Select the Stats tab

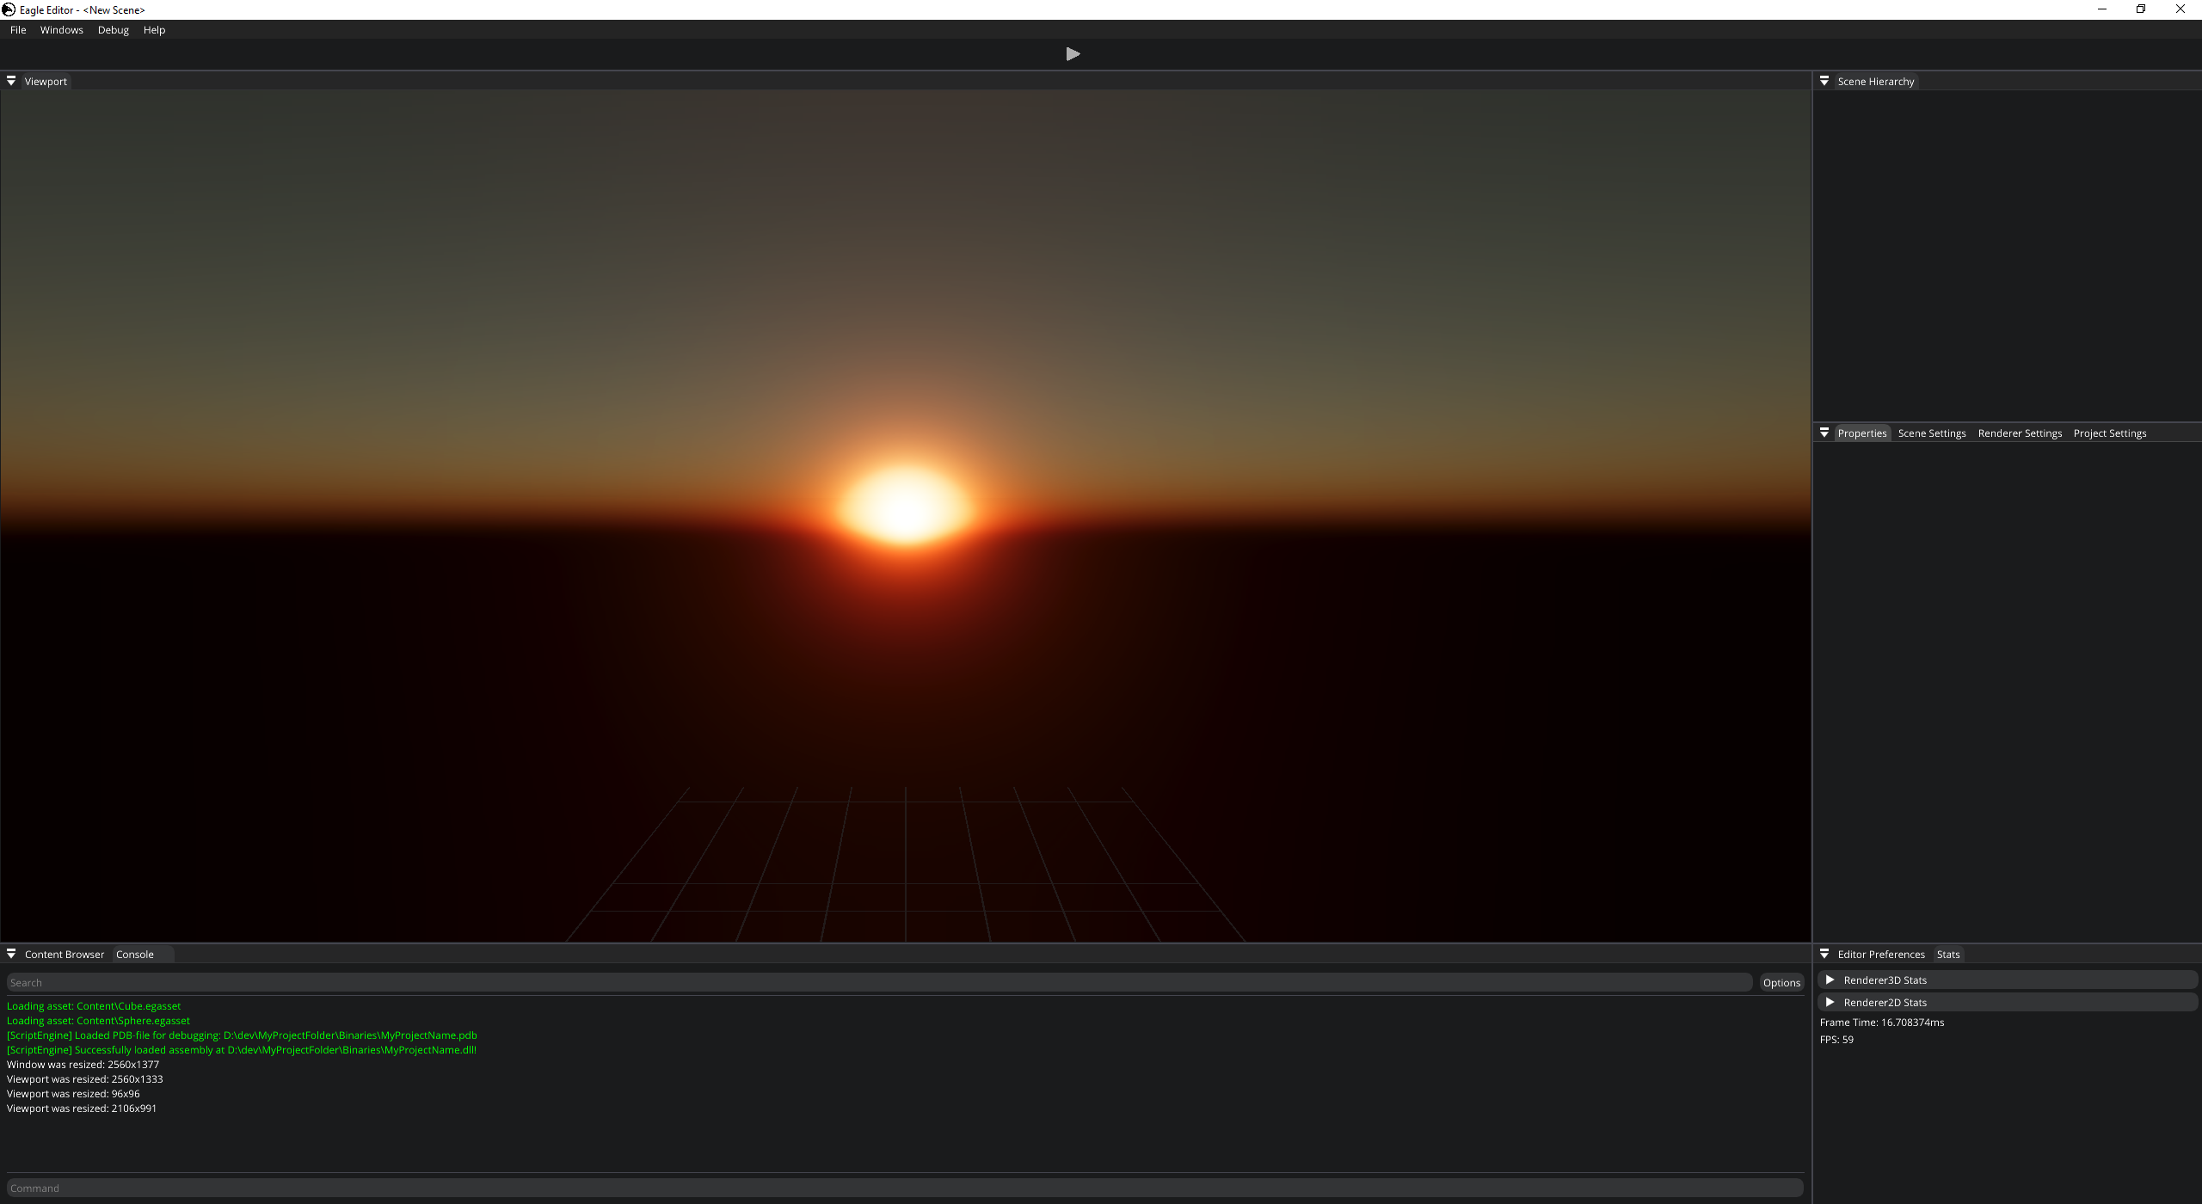pos(1948,955)
